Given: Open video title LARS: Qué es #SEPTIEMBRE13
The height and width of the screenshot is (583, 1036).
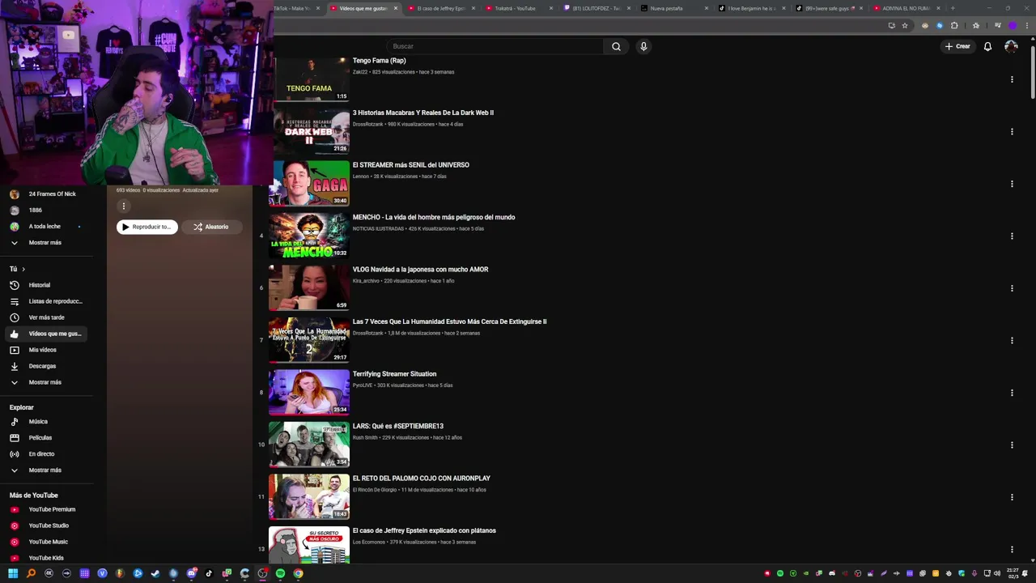Looking at the screenshot, I should pyautogui.click(x=398, y=426).
